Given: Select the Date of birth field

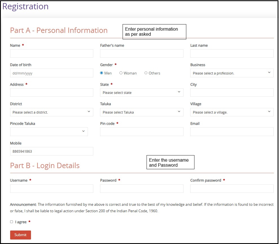Looking at the screenshot, I should [x=52, y=73].
